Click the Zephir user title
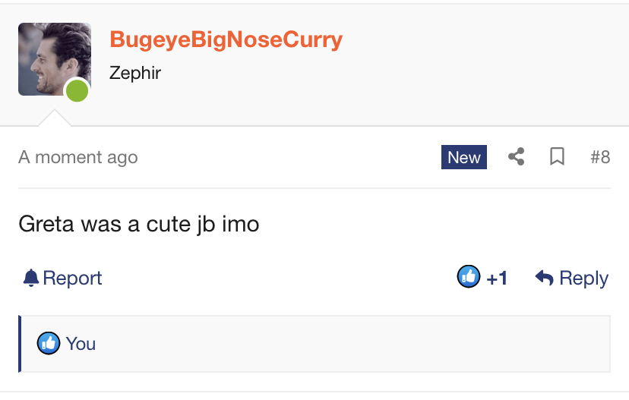Viewport: 629px width, 400px height. tap(135, 73)
